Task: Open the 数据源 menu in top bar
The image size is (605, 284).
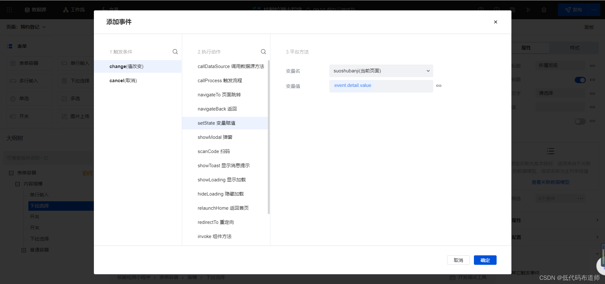Action: click(x=36, y=10)
